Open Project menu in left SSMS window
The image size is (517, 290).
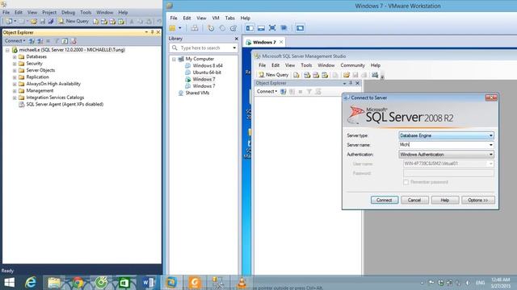tap(49, 12)
